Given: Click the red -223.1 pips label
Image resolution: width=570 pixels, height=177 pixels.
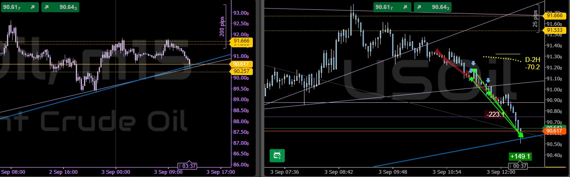Looking at the screenshot, I should tap(495, 114).
